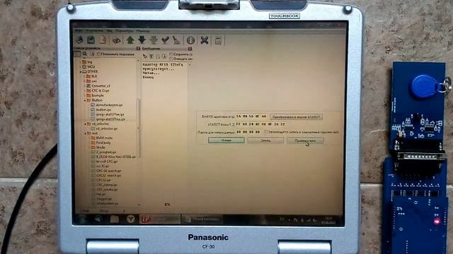The image size is (453, 254).
Task: Open the fourth menu bar item
Action: [x=125, y=30]
